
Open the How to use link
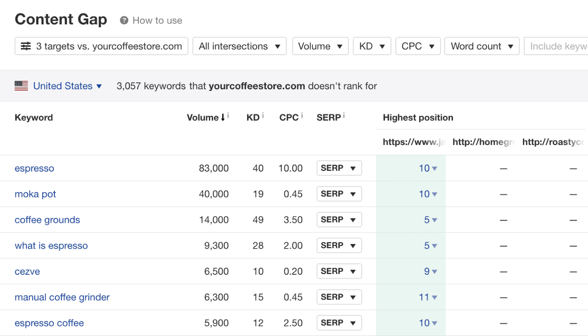pos(157,21)
